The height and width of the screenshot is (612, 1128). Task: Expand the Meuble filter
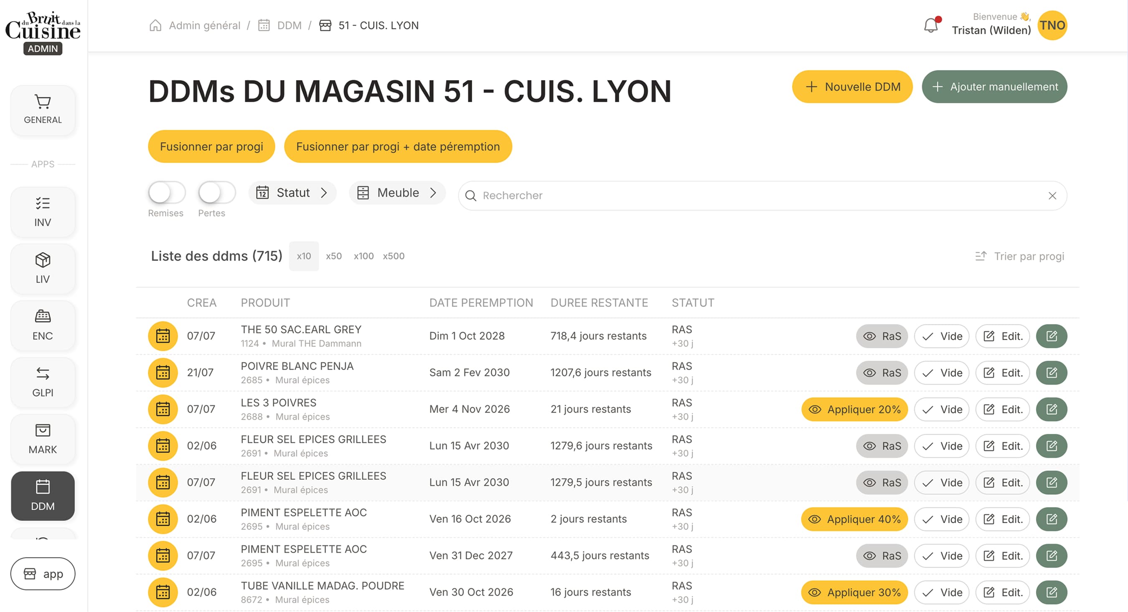(397, 193)
